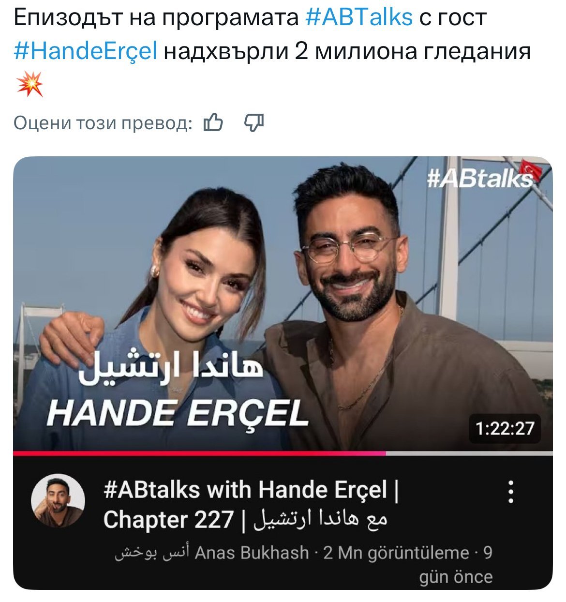Click the Turkish flag on the thumbnail

coord(532,170)
